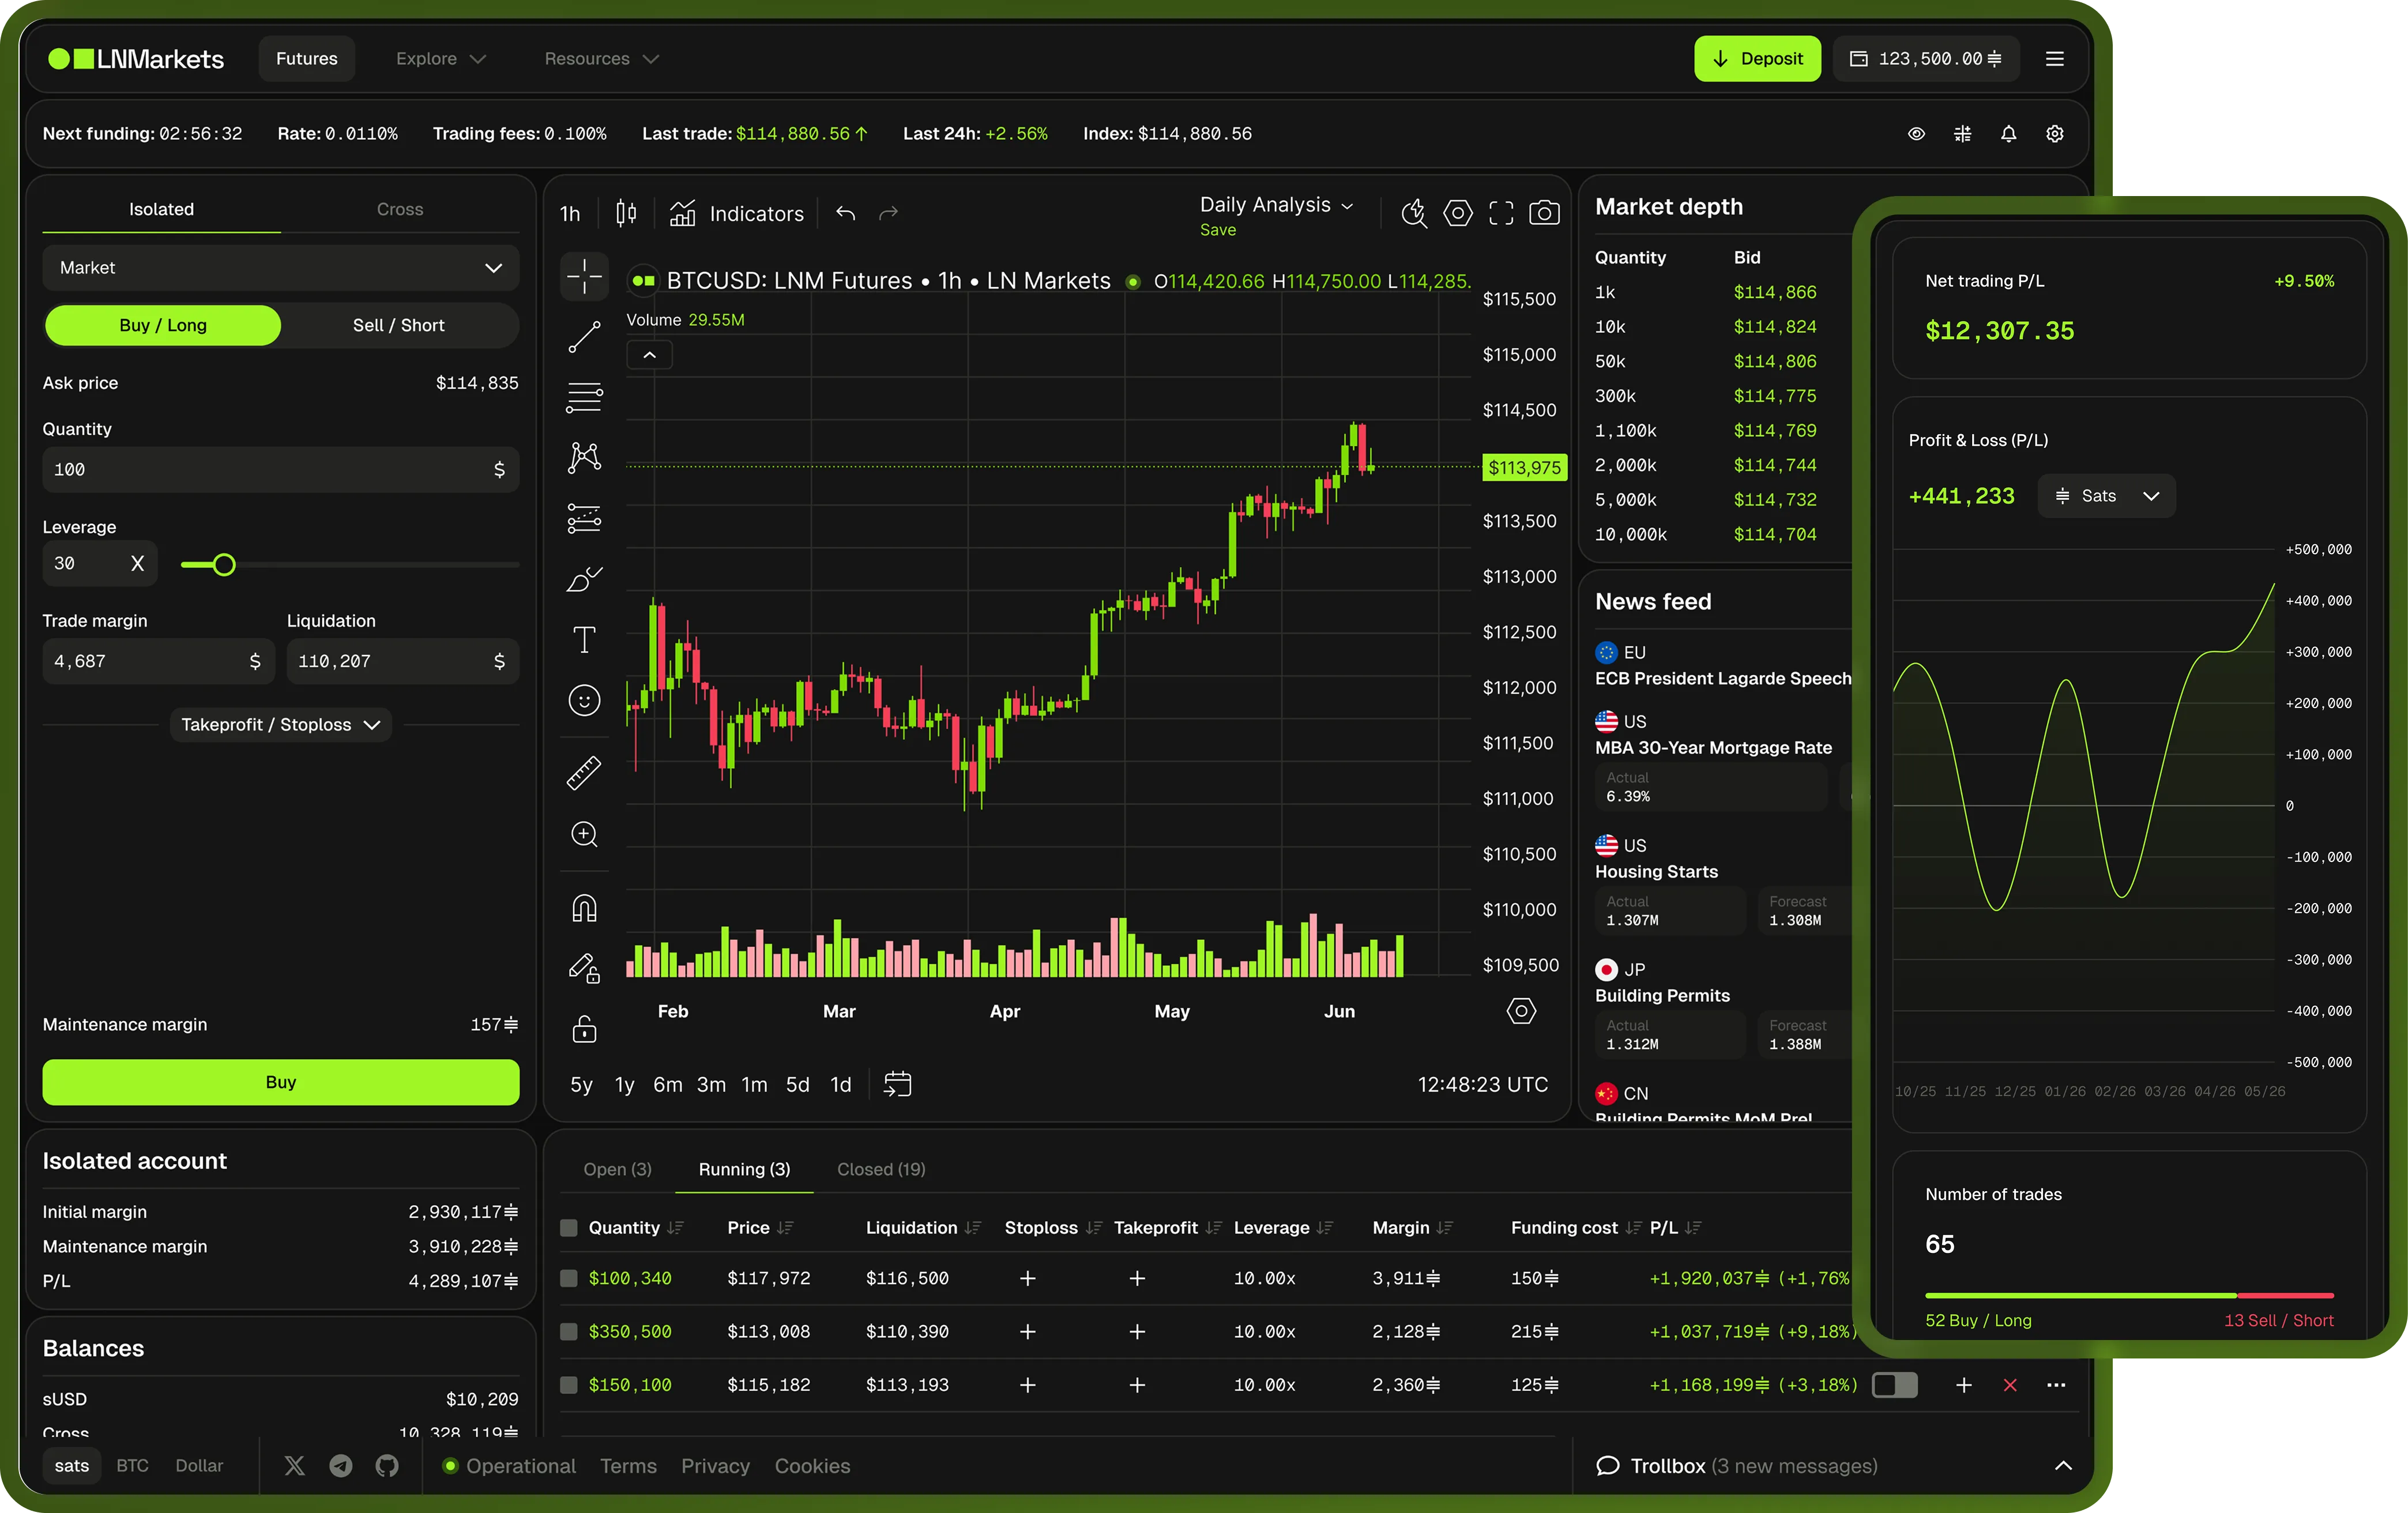Expand the Takeprofit / Stoploss section

(281, 725)
